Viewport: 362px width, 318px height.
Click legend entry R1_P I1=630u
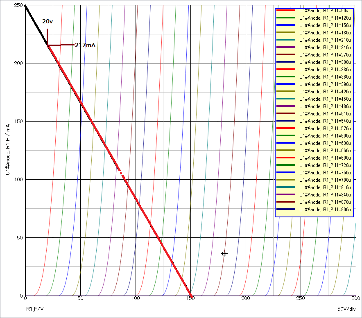[314, 143]
